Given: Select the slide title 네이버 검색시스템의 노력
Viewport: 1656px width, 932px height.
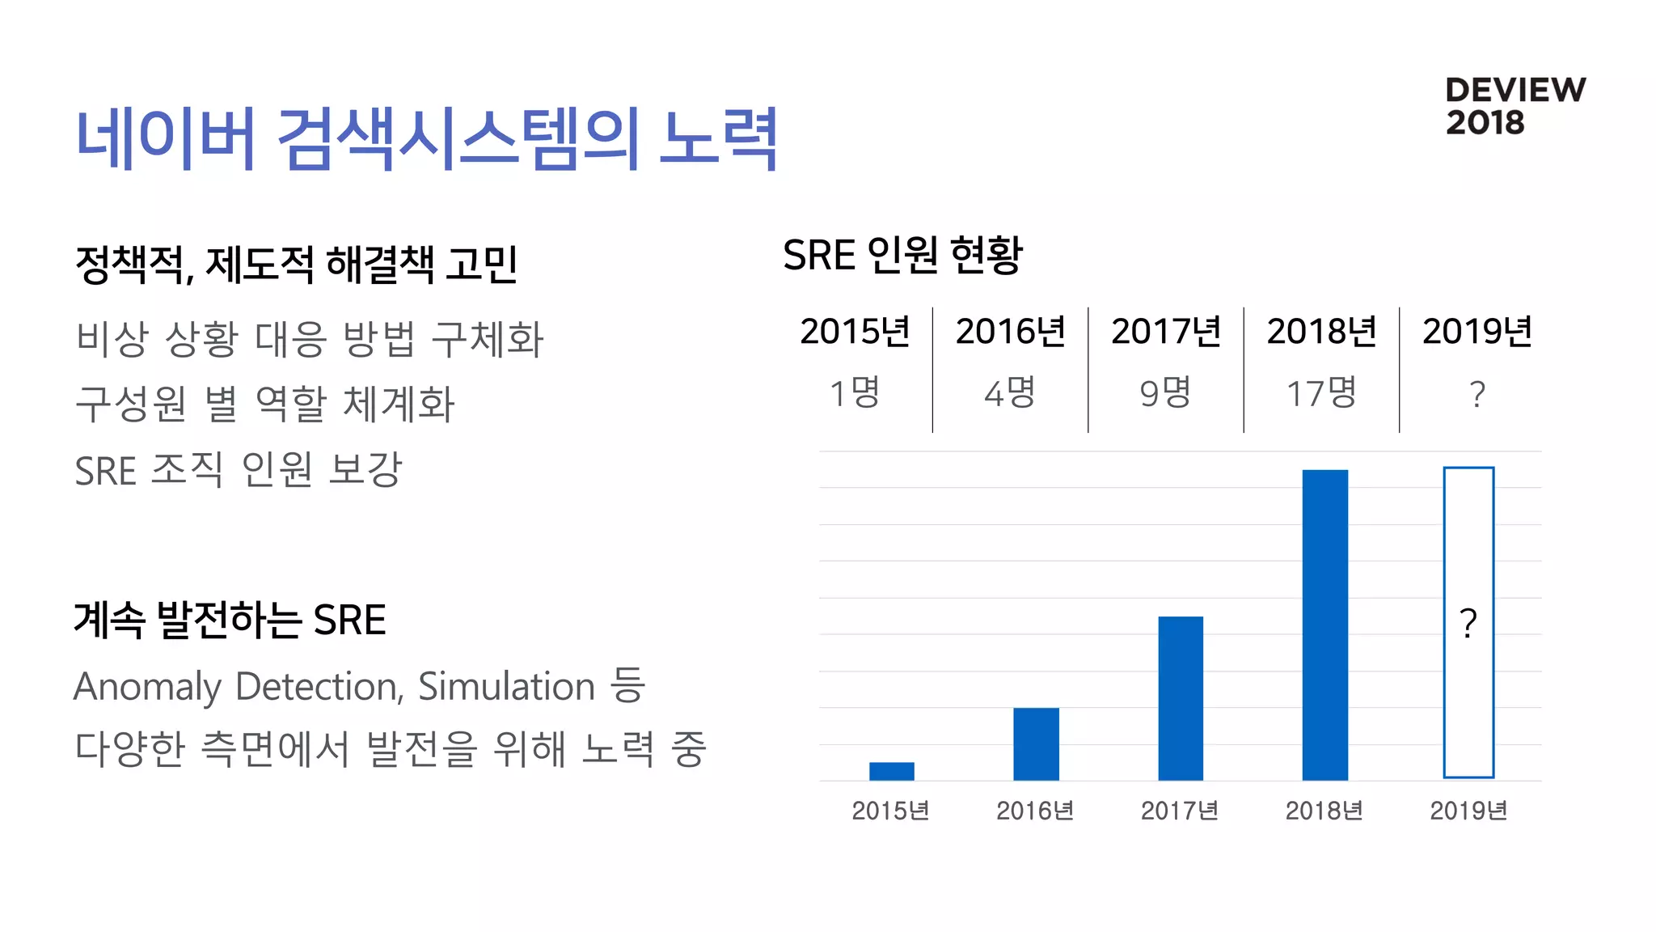Looking at the screenshot, I should (426, 138).
